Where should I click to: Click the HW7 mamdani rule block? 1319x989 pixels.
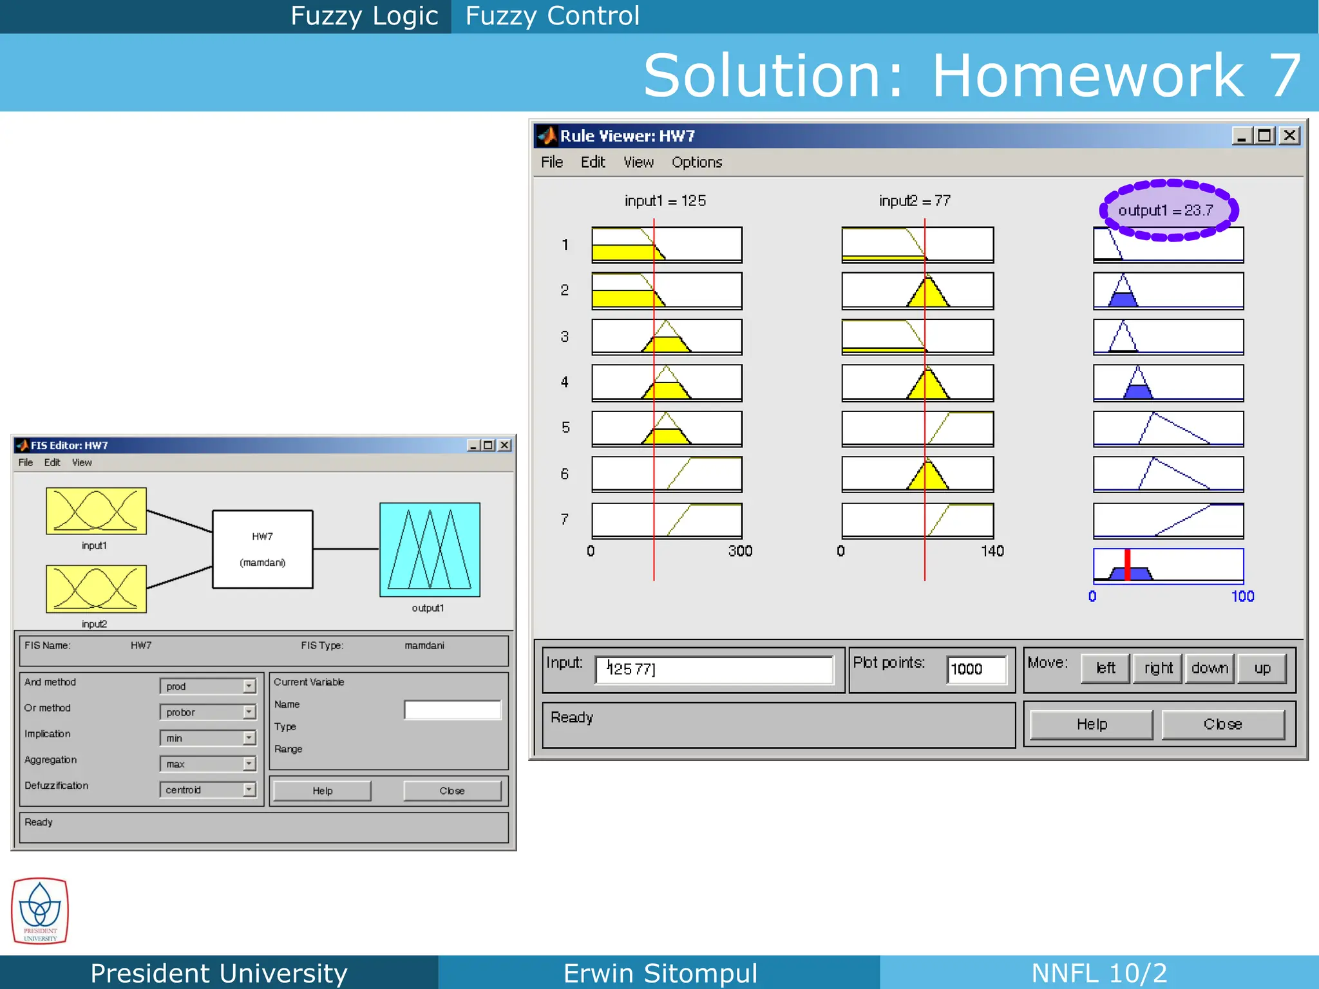click(x=263, y=549)
